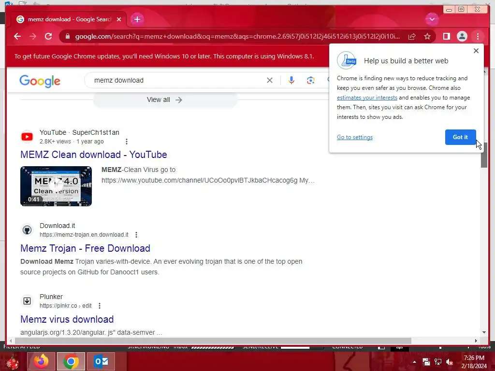Click View all button
Image resolution: width=495 pixels, height=371 pixels.
pos(164,100)
